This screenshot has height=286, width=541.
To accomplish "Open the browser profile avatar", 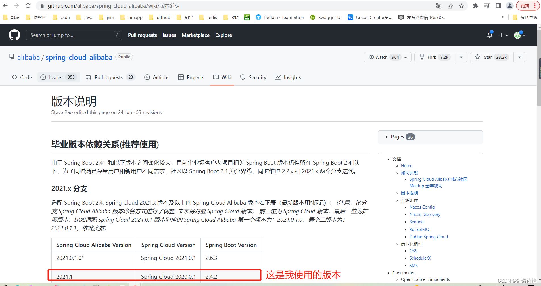I will tap(510, 6).
